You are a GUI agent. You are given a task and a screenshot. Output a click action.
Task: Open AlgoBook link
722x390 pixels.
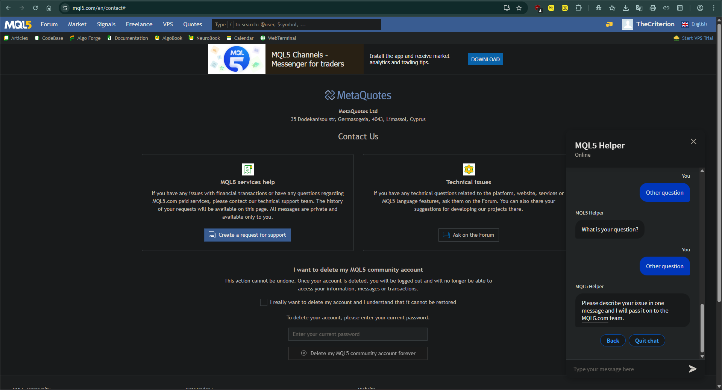169,38
